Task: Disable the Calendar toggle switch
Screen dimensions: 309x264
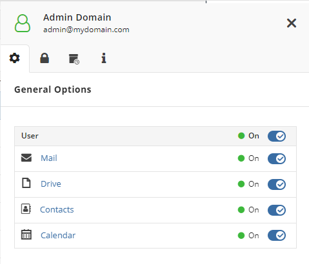Action: coord(277,236)
